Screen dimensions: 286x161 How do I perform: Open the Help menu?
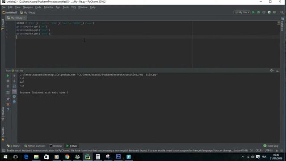[x=93, y=7]
